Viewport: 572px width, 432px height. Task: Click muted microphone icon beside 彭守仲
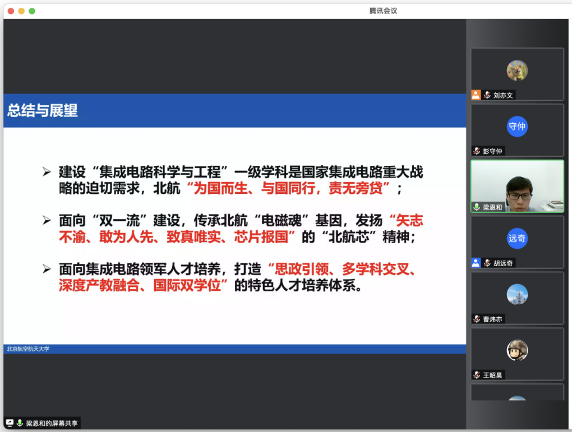[x=477, y=151]
